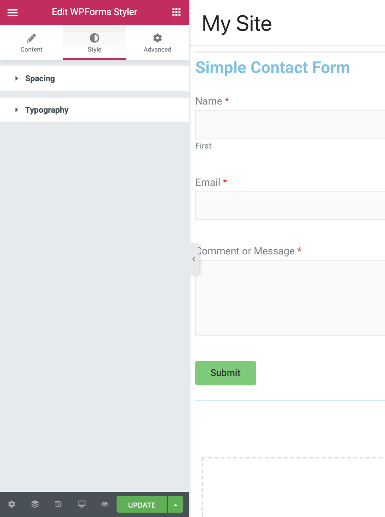Click the page settings gear icon
The width and height of the screenshot is (385, 517).
(12, 504)
